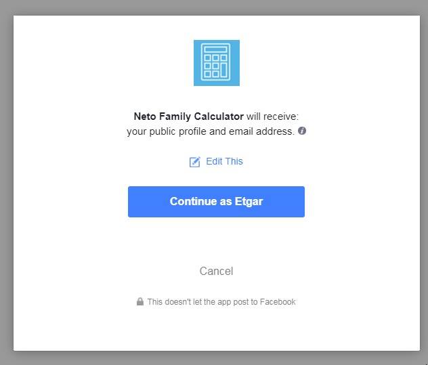
Task: Open the Edit This permissions link
Action: tap(223, 161)
